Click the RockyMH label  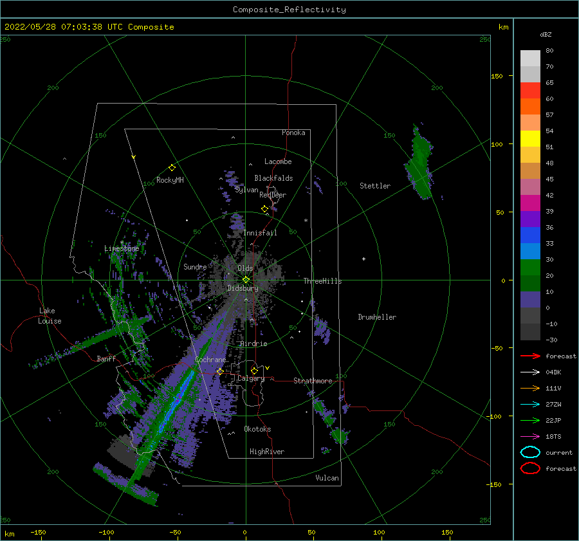pos(170,180)
